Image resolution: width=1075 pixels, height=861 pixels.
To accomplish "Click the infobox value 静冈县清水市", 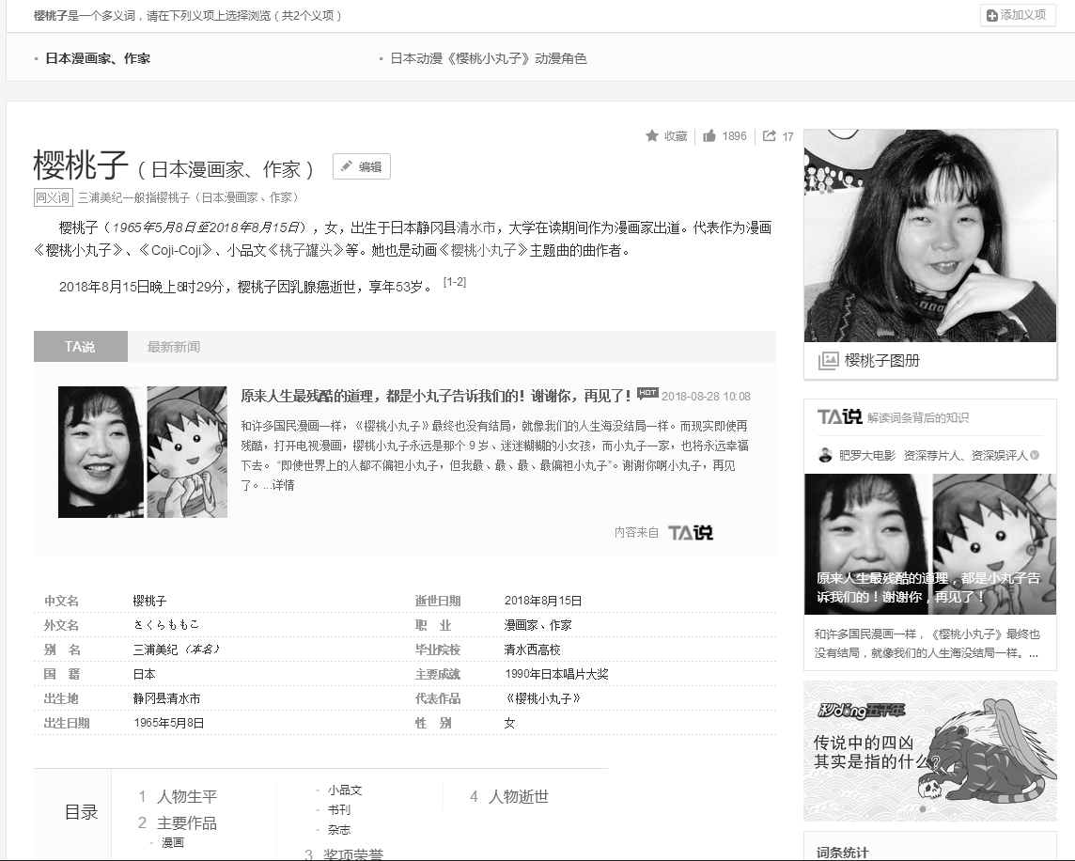I will (x=166, y=698).
